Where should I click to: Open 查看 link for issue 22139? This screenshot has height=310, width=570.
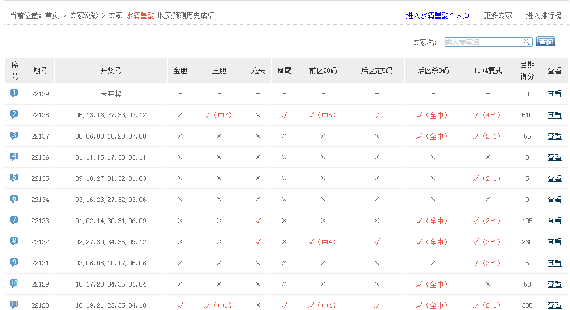coord(554,94)
